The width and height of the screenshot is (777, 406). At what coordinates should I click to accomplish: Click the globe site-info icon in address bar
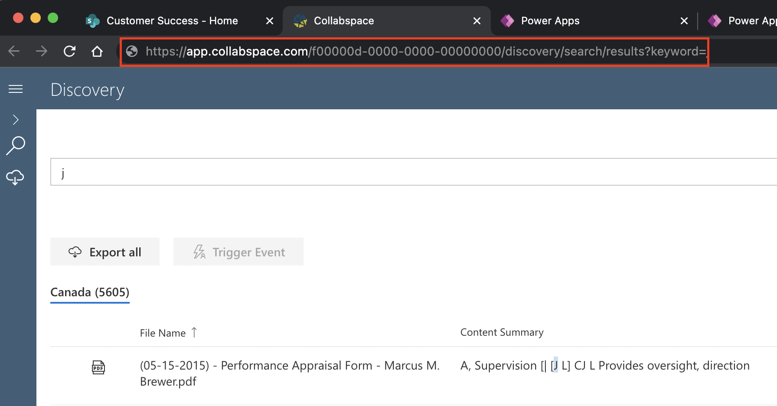point(131,51)
